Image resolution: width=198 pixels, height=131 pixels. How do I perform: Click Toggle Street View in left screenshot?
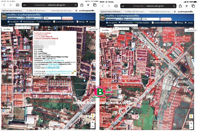coord(93,29)
